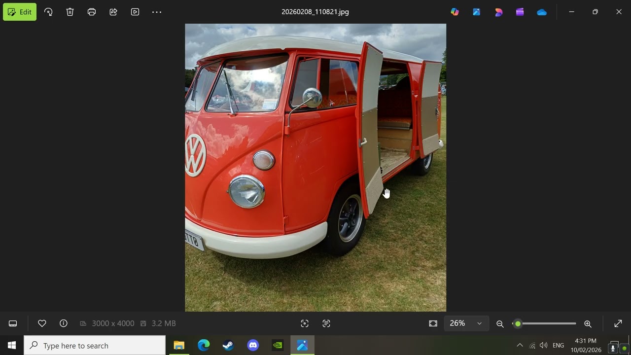Open Designer from the title bar icon
The image size is (631, 355).
pyautogui.click(x=498, y=12)
